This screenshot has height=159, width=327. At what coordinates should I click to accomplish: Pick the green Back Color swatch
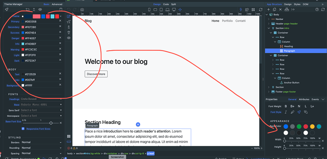pyautogui.click(x=299, y=127)
